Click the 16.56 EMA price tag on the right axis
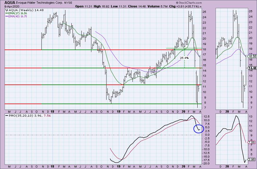This screenshot has height=169, width=257. (252, 56)
